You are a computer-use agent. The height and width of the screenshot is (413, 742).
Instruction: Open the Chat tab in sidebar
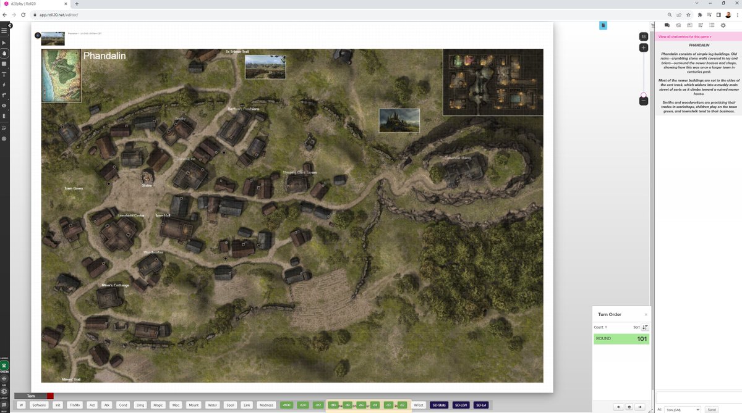667,25
